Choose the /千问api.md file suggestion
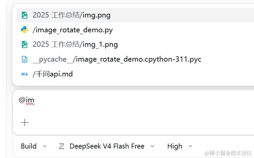Viewport: 254px width, 158px height. coord(135,74)
